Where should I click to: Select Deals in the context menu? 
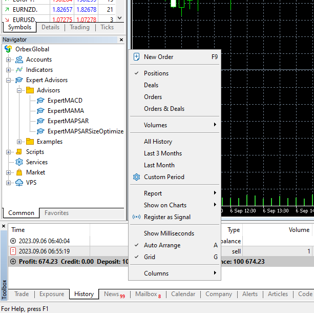pos(175,85)
